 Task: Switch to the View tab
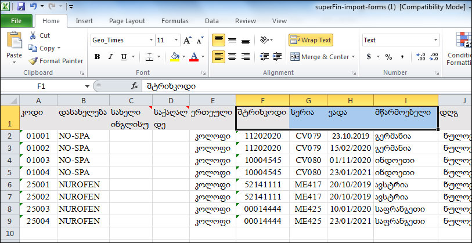[x=279, y=21]
